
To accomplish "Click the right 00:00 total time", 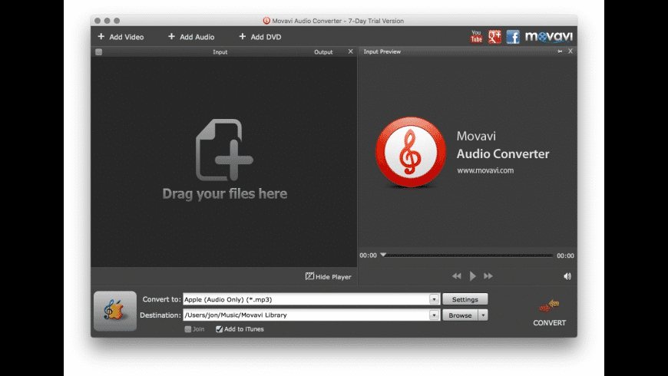I will (x=565, y=256).
